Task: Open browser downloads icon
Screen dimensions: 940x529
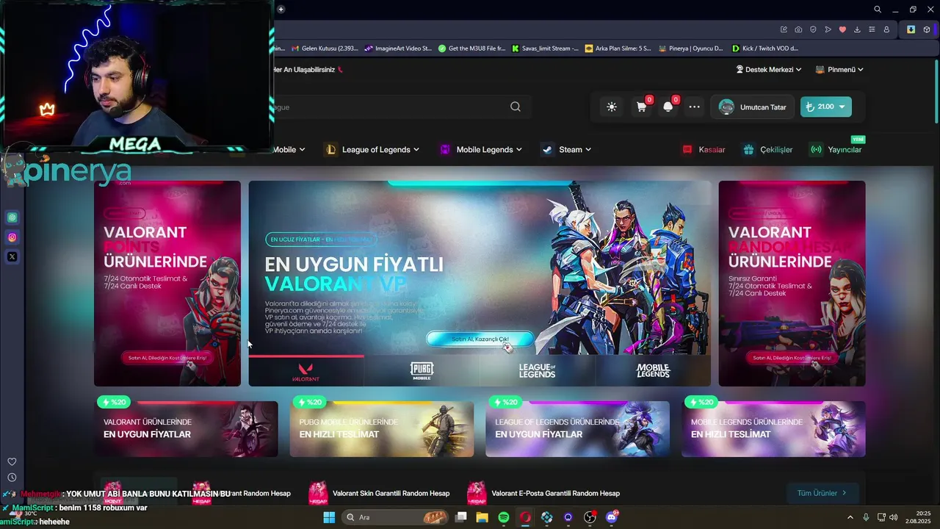Action: point(857,29)
